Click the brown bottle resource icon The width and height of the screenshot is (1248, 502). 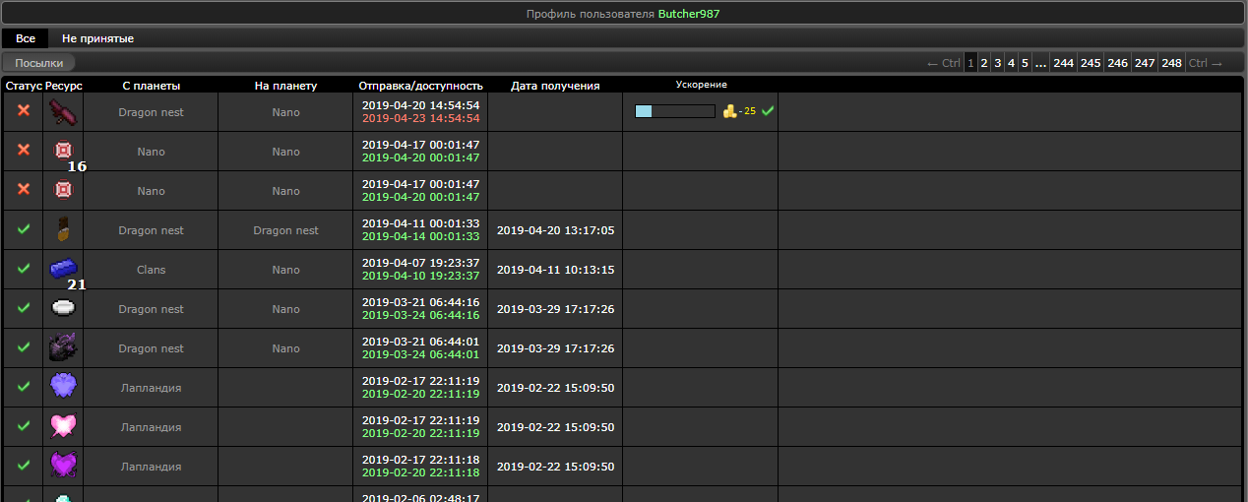(x=63, y=229)
